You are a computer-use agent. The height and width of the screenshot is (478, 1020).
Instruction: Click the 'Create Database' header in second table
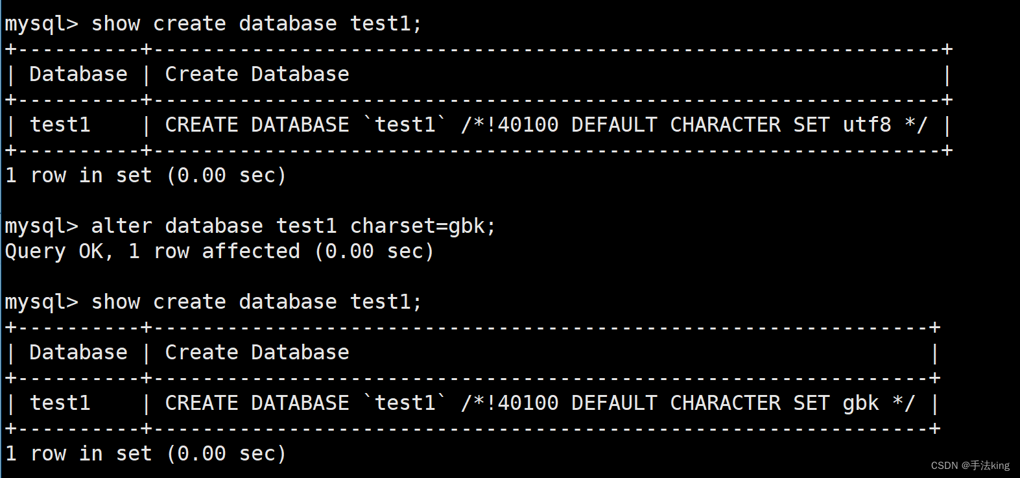[257, 353]
